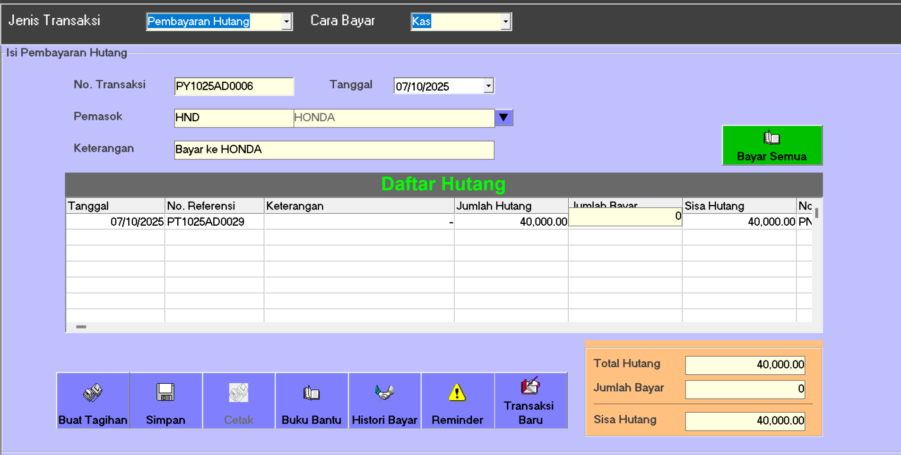
Task: Click the Pemasok code field HND
Action: click(x=234, y=118)
